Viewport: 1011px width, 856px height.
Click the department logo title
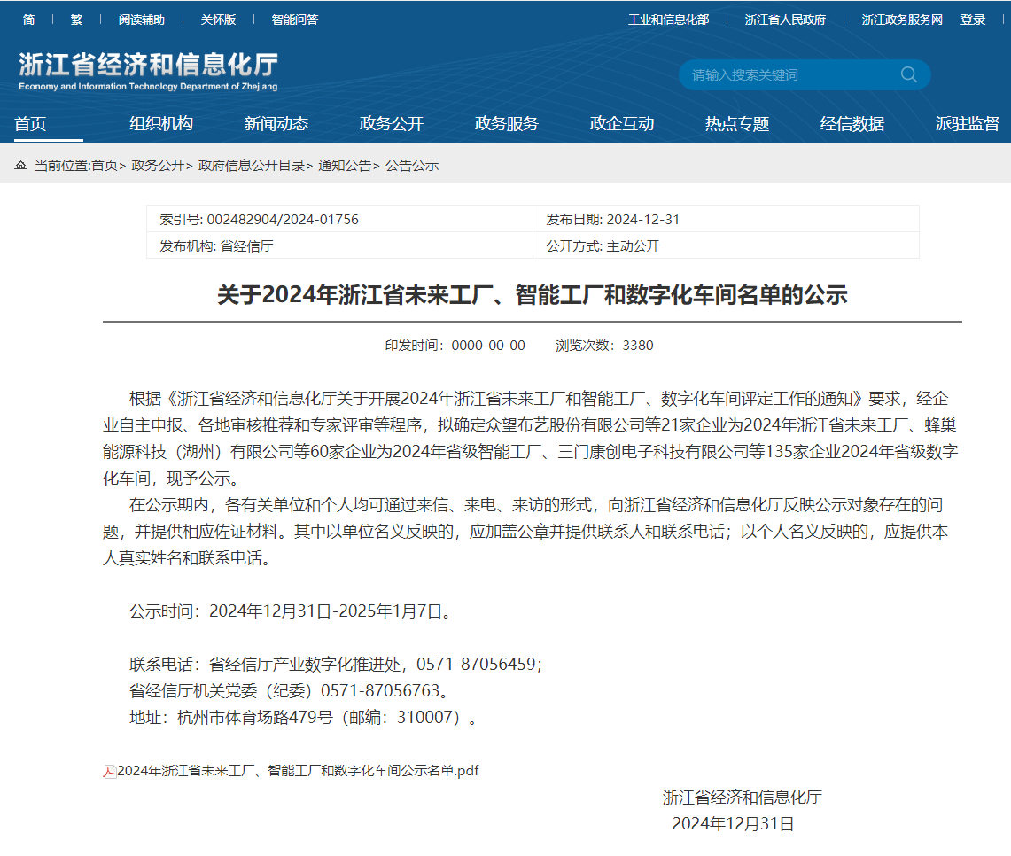(x=148, y=70)
